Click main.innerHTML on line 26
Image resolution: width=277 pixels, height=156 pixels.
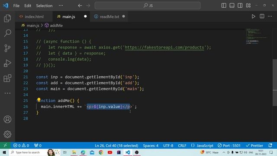[58, 107]
